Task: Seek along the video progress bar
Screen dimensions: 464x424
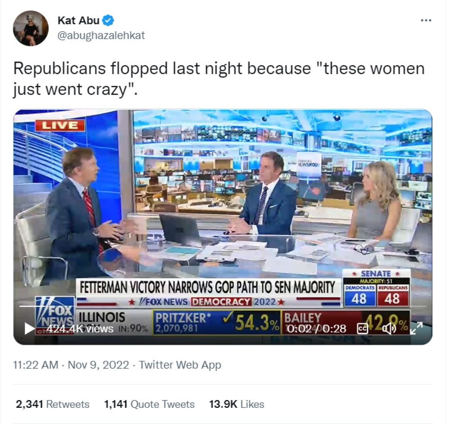Action: (222, 307)
